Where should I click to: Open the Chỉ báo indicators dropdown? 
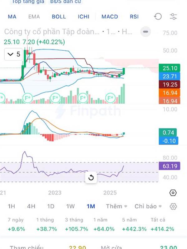[x=148, y=206]
